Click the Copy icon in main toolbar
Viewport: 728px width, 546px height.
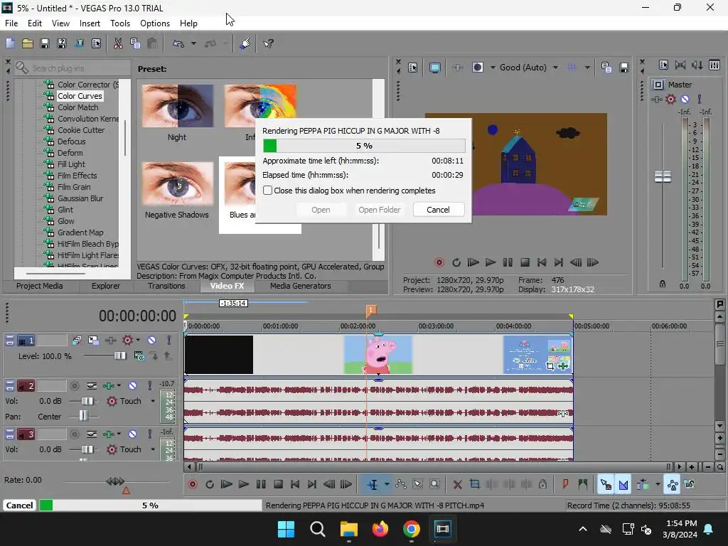[x=135, y=43]
